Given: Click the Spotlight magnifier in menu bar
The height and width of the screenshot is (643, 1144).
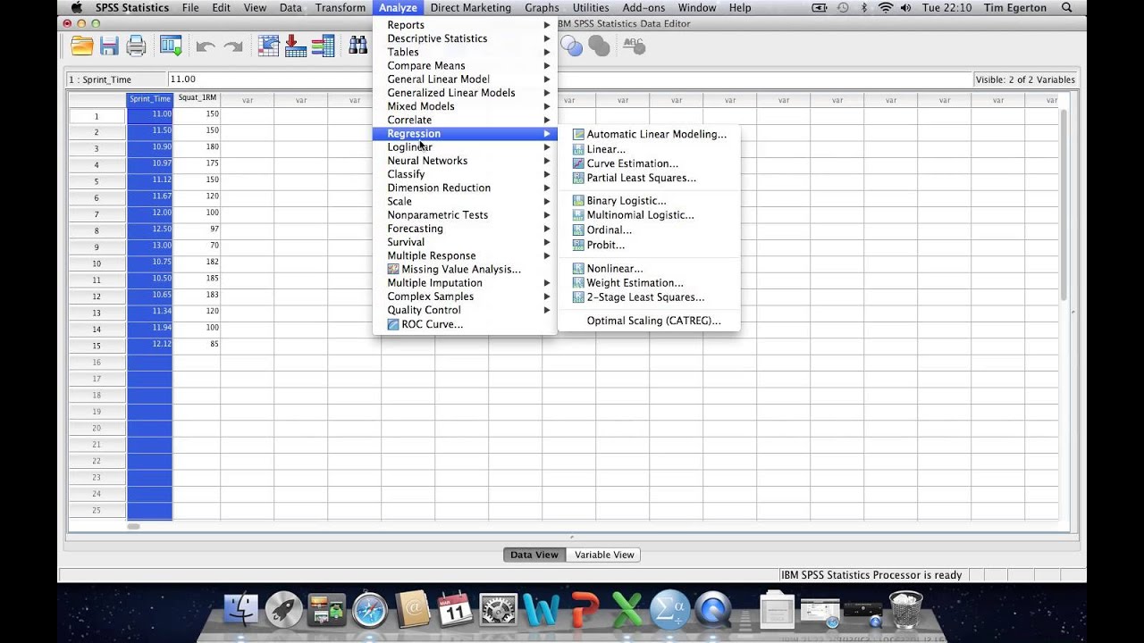Looking at the screenshot, I should [x=1067, y=8].
